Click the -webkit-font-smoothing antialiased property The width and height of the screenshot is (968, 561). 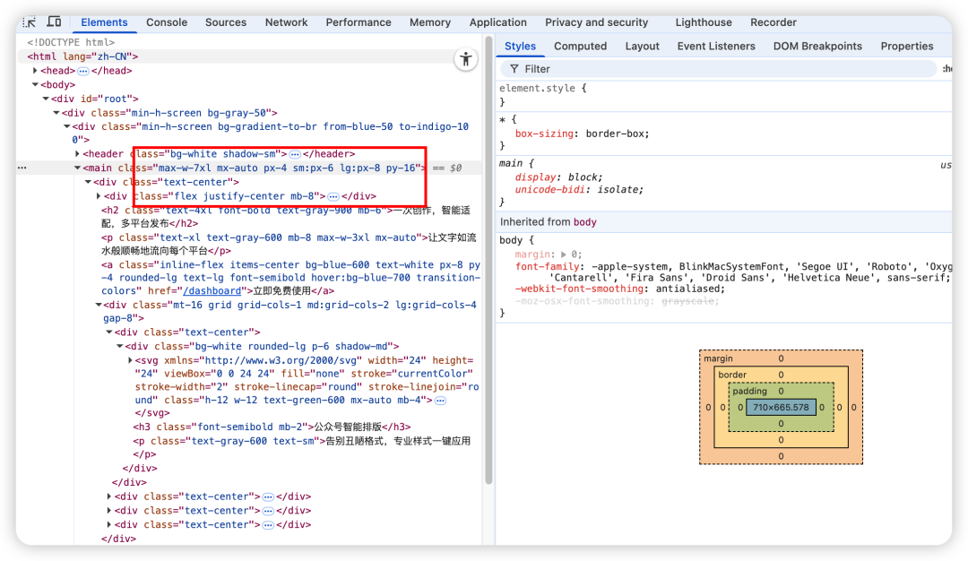pyautogui.click(x=620, y=289)
